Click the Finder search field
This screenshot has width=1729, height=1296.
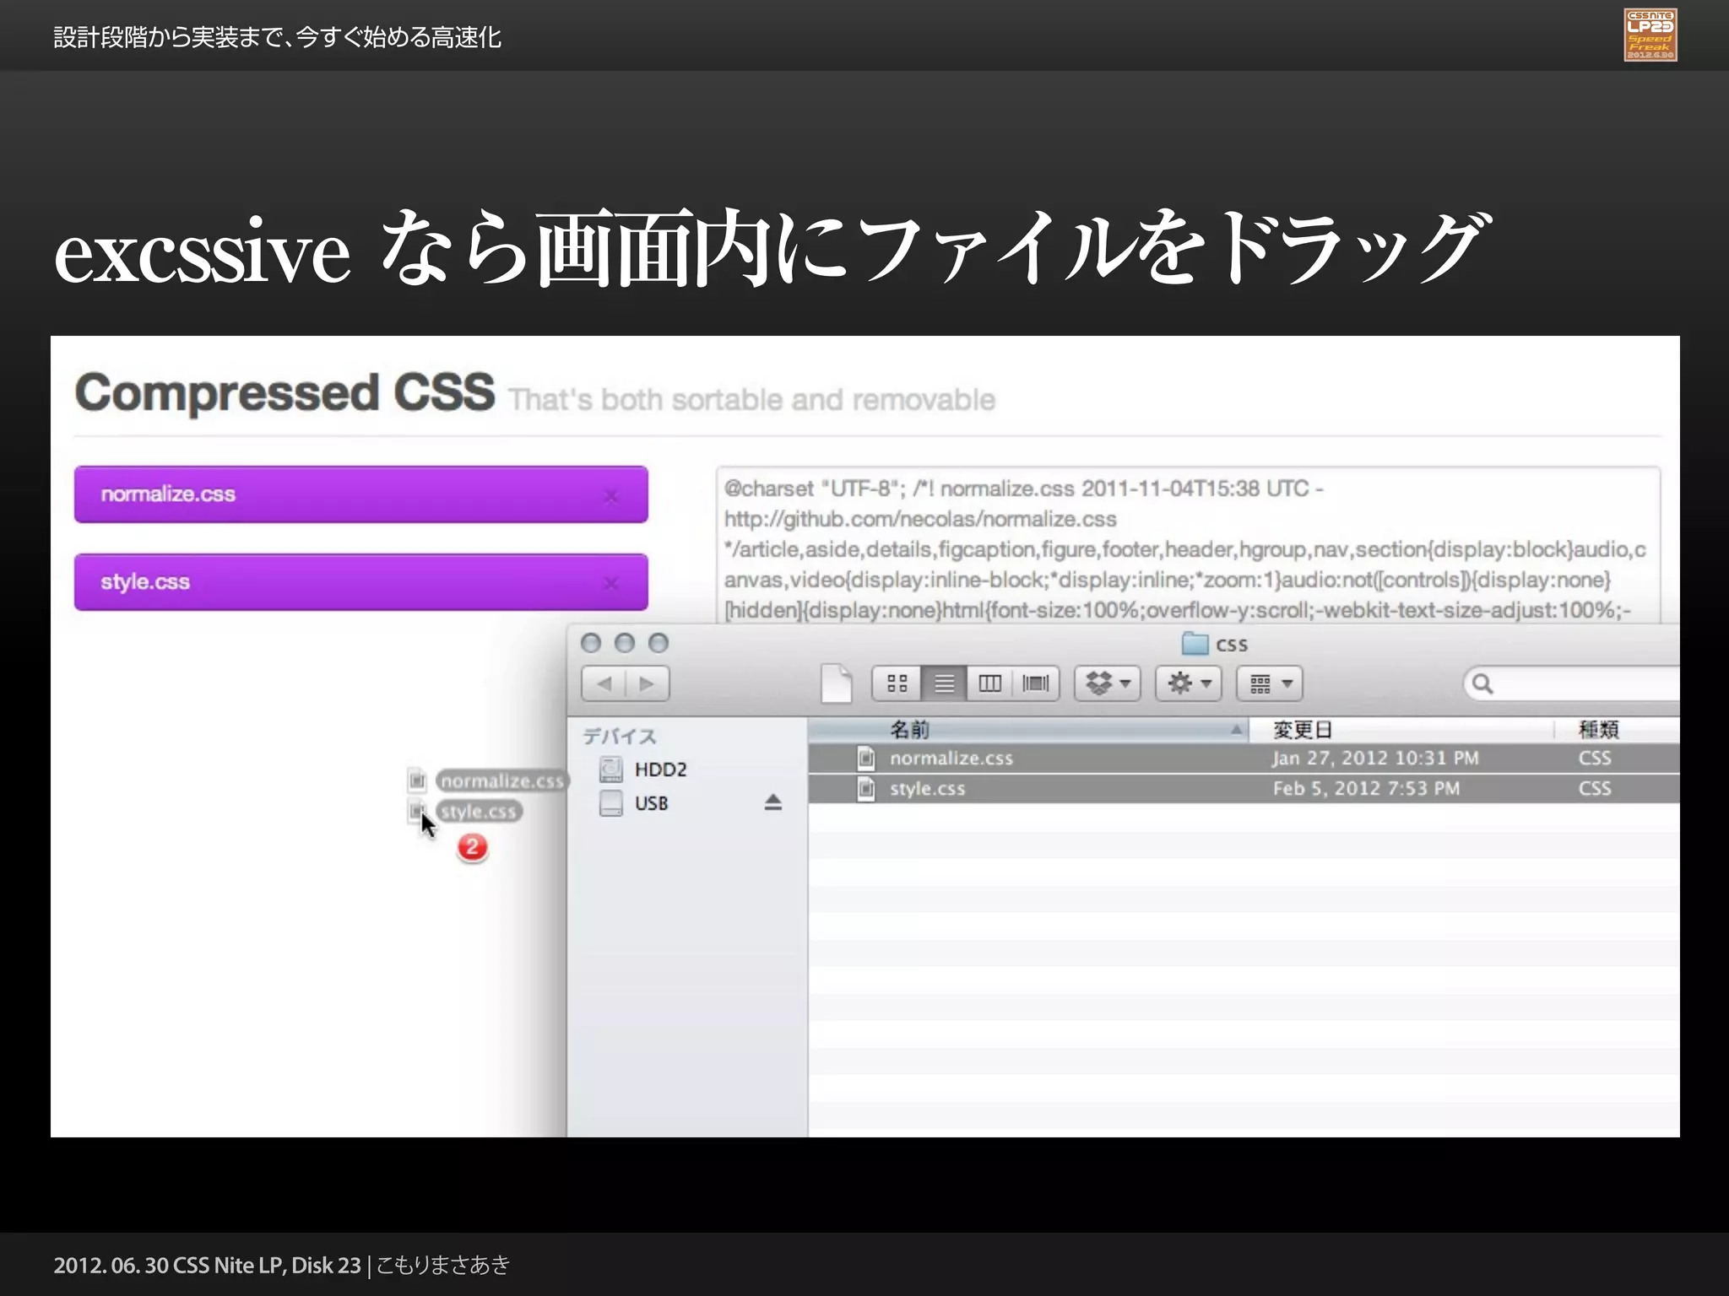point(1572,683)
